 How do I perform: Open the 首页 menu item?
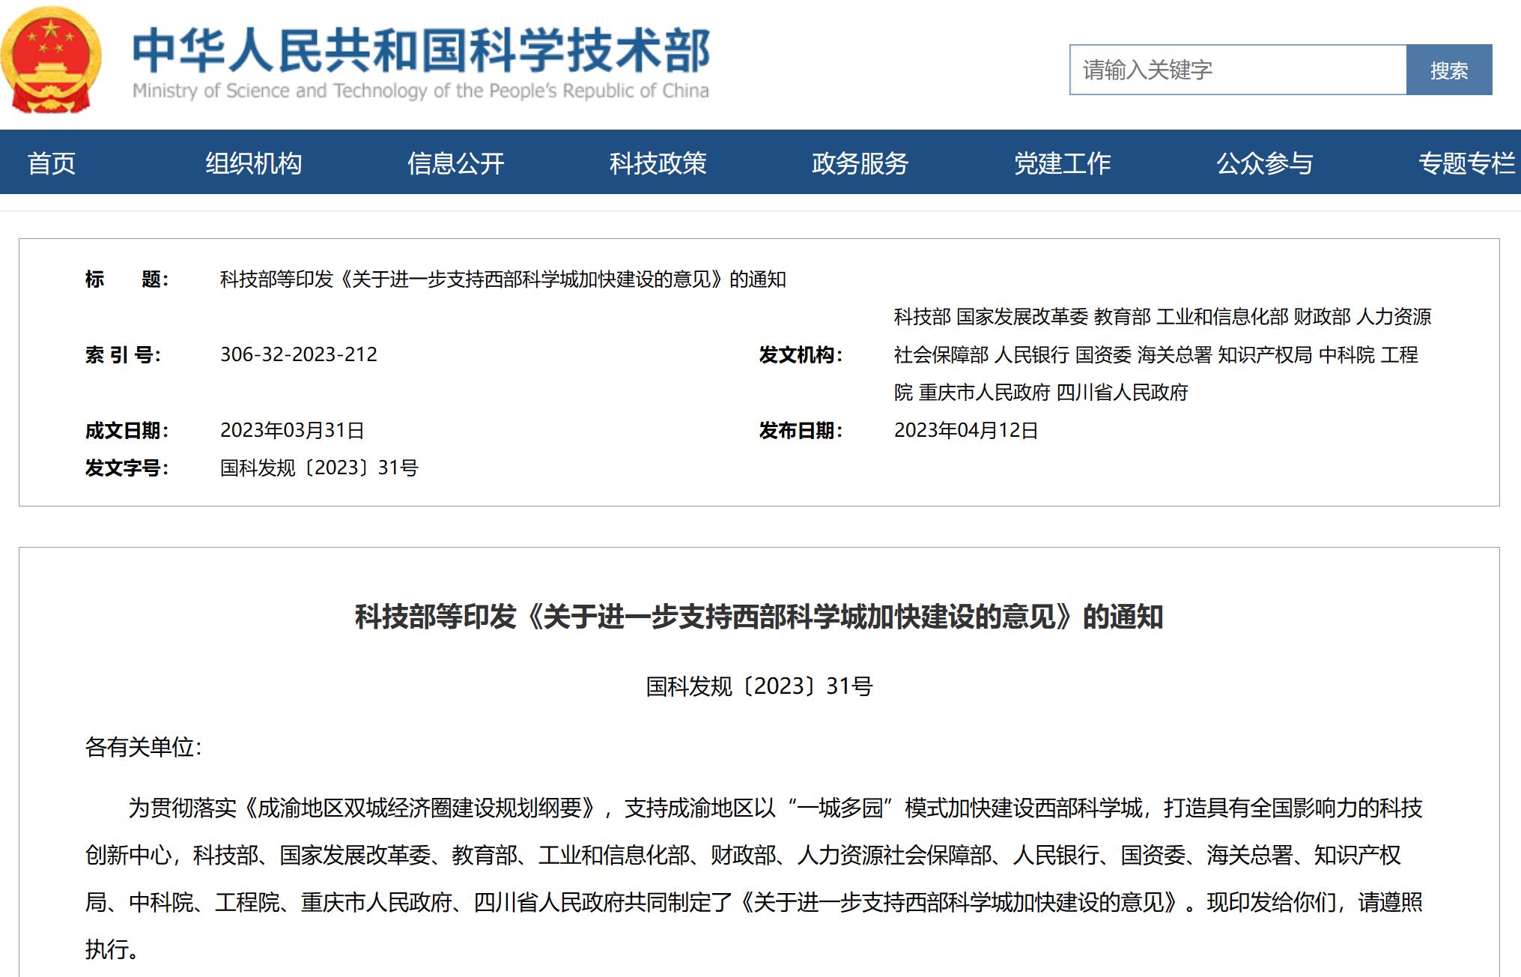[52, 163]
